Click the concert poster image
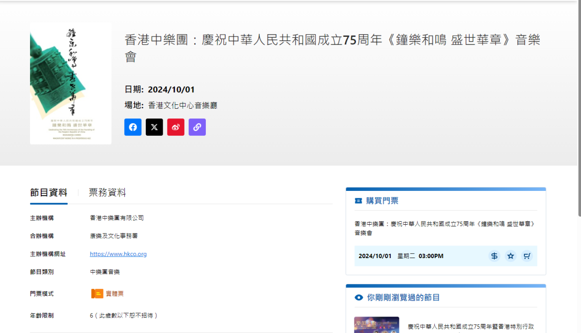This screenshot has width=581, height=333. [71, 83]
